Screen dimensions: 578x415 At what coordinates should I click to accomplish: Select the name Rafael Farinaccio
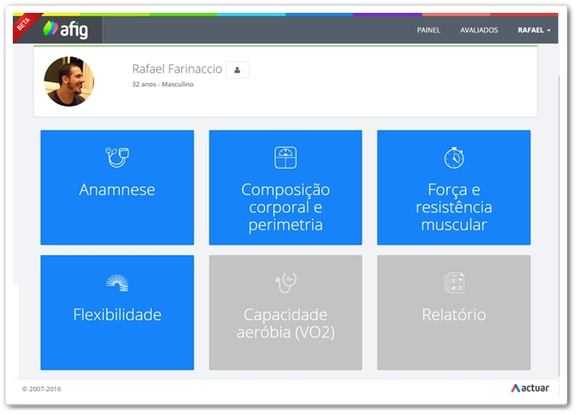pyautogui.click(x=177, y=69)
